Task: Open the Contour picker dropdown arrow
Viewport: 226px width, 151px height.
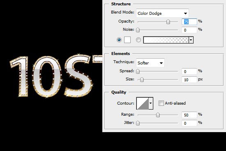Action: [x=151, y=103]
